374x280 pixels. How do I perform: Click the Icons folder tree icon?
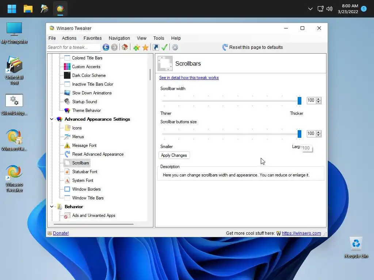click(x=67, y=128)
